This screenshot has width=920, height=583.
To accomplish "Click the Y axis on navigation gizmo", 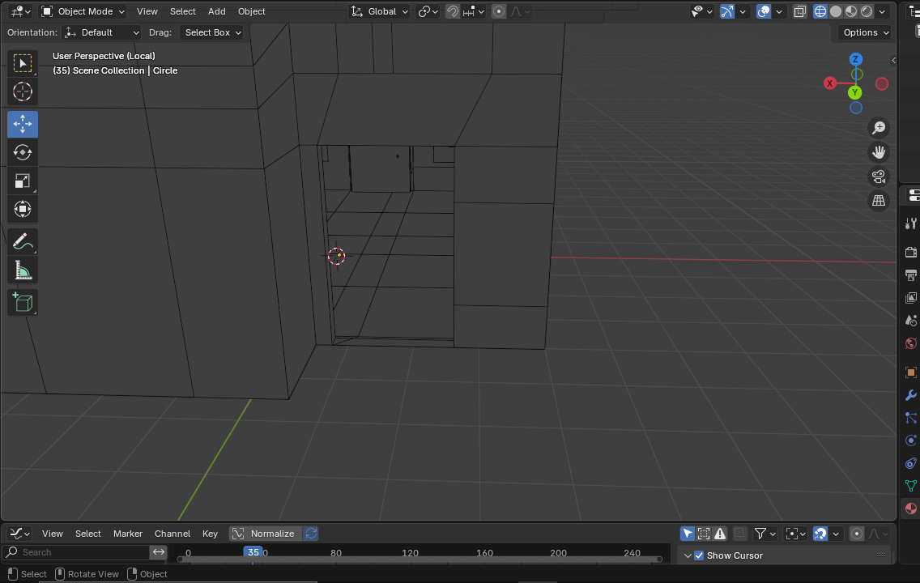I will (855, 92).
